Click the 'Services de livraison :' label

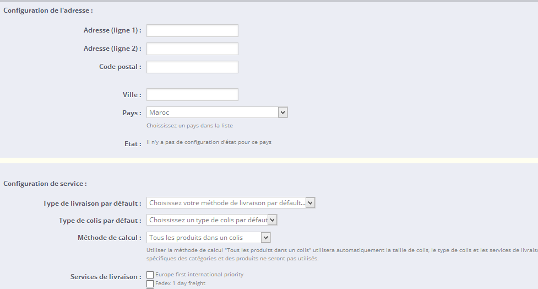pos(106,276)
